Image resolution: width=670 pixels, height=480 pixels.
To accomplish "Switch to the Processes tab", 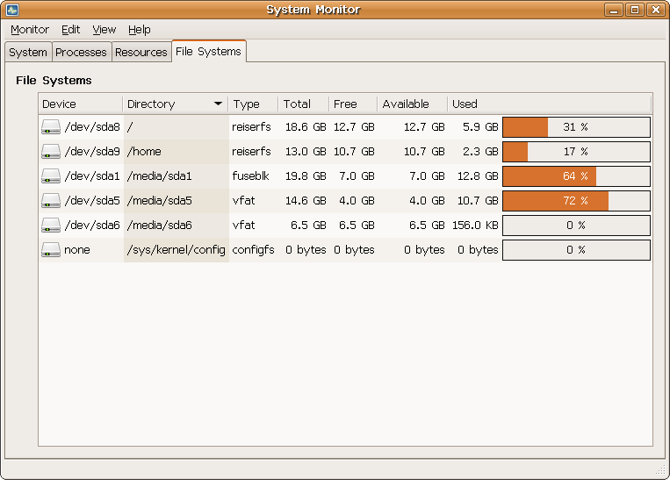I will (81, 52).
